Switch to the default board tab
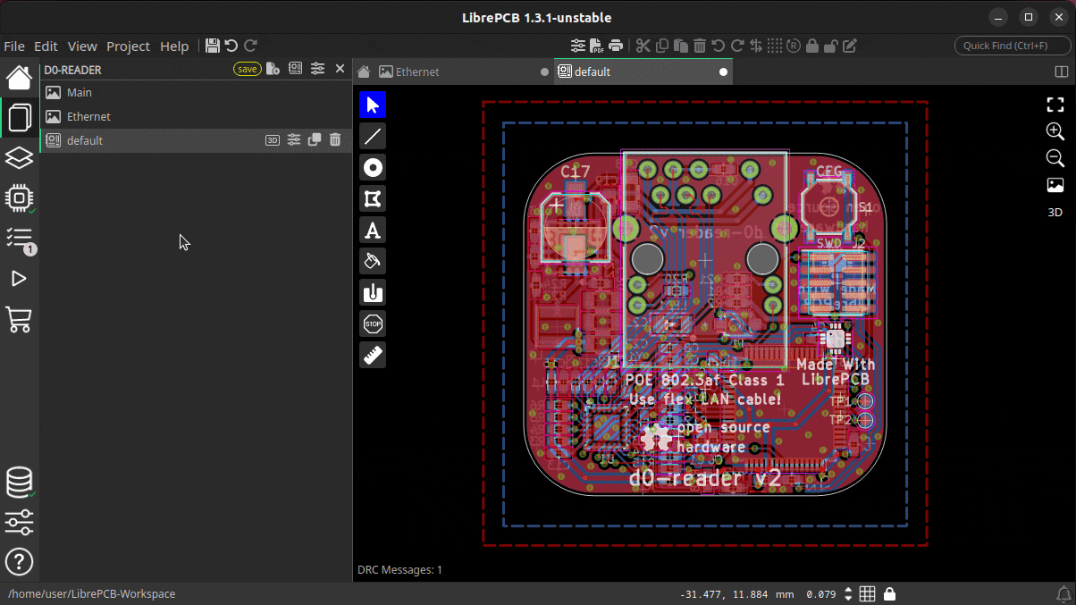This screenshot has height=605, width=1076. [643, 71]
